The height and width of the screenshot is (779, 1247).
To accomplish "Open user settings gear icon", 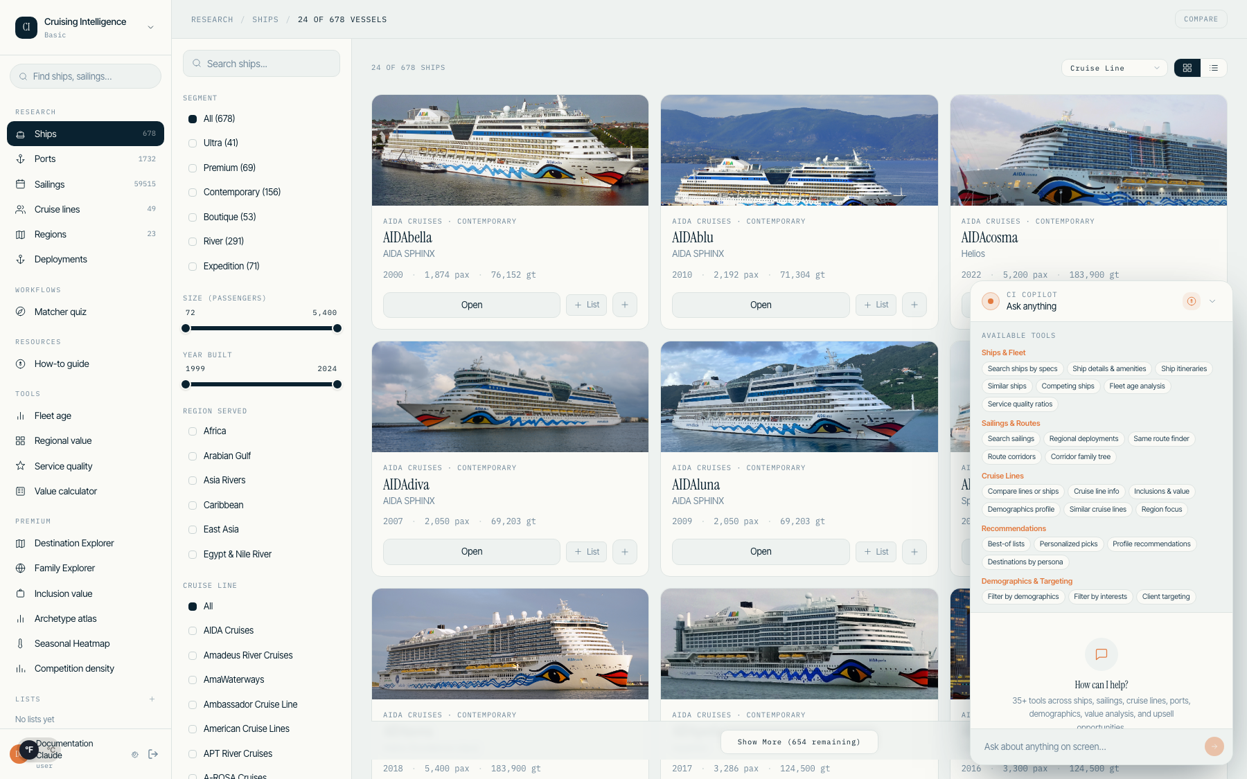I will click(x=135, y=755).
